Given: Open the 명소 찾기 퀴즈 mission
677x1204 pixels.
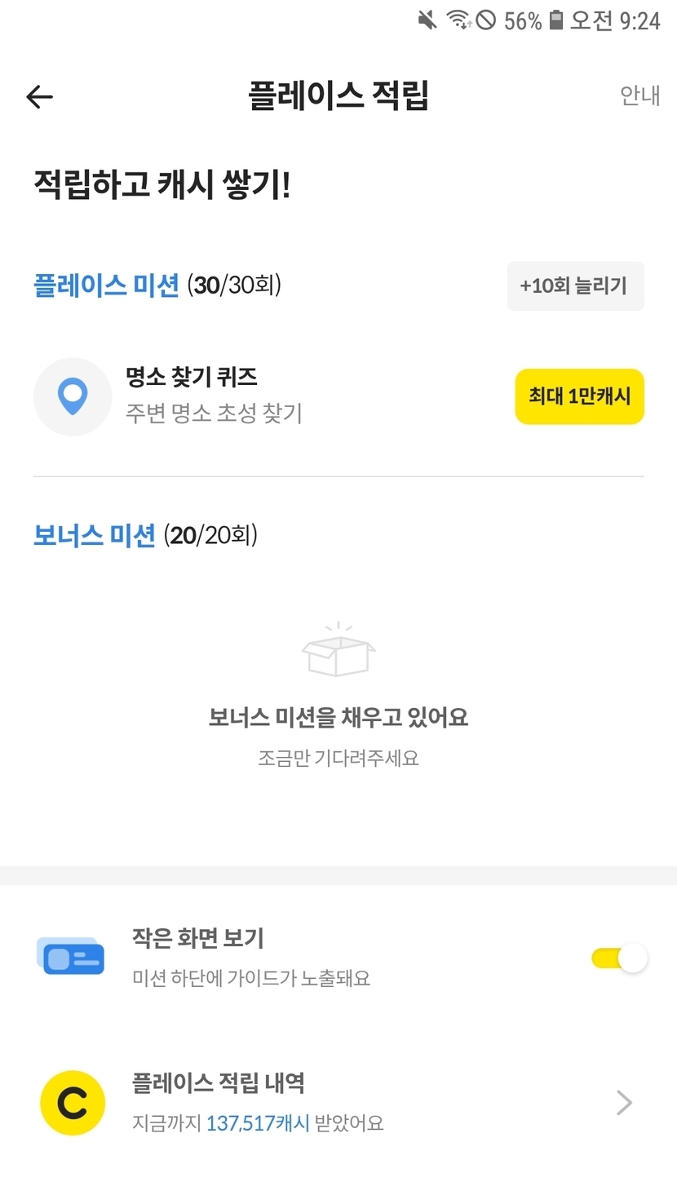Looking at the screenshot, I should pos(192,377).
